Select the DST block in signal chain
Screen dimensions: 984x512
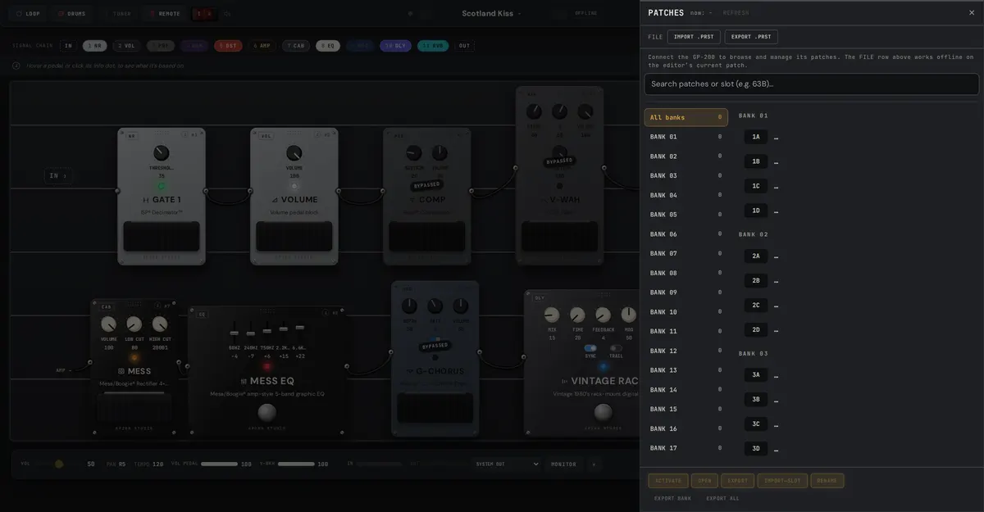(228, 46)
